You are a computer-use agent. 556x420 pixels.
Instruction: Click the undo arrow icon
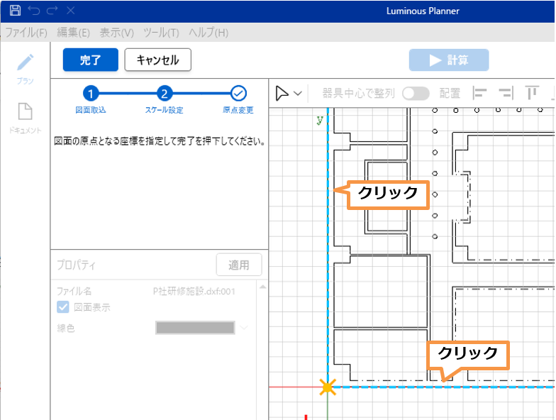click(x=33, y=11)
